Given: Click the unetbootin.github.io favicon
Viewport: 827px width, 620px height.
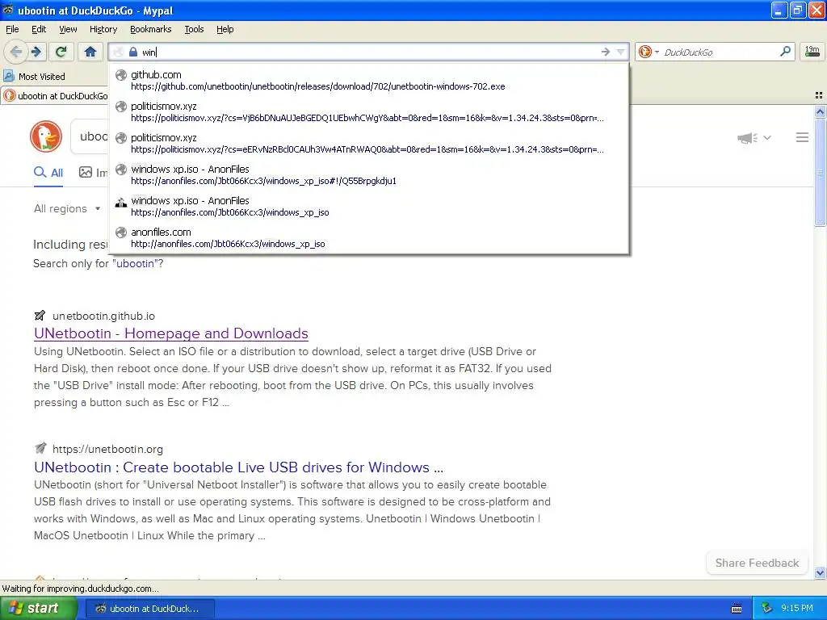Looking at the screenshot, I should pyautogui.click(x=40, y=316).
